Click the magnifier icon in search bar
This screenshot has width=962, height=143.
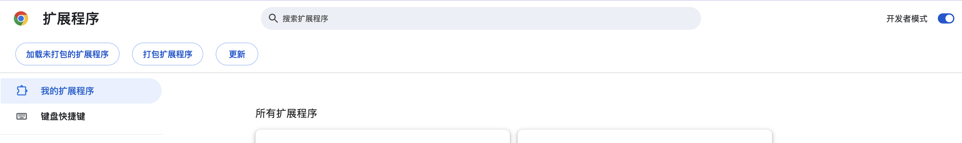273,18
